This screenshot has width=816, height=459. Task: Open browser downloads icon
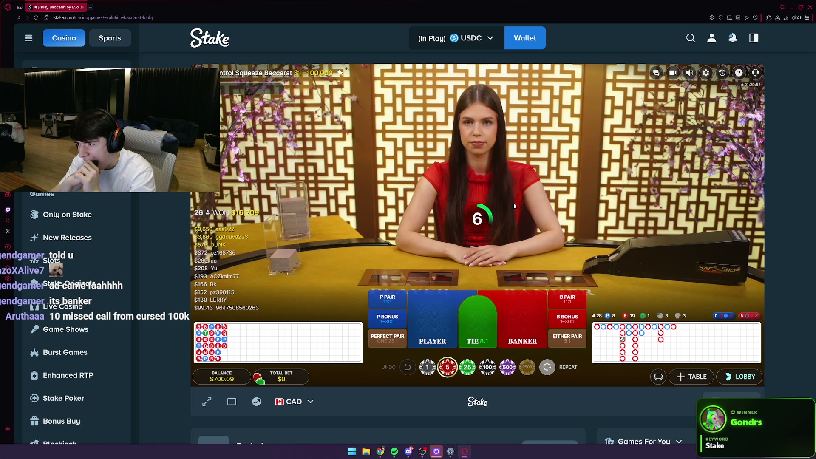coord(786,17)
